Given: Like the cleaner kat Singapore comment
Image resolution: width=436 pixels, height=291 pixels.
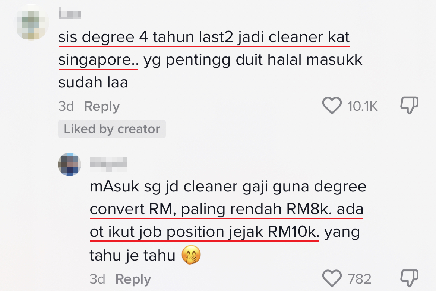Looking at the screenshot, I should coord(332,106).
